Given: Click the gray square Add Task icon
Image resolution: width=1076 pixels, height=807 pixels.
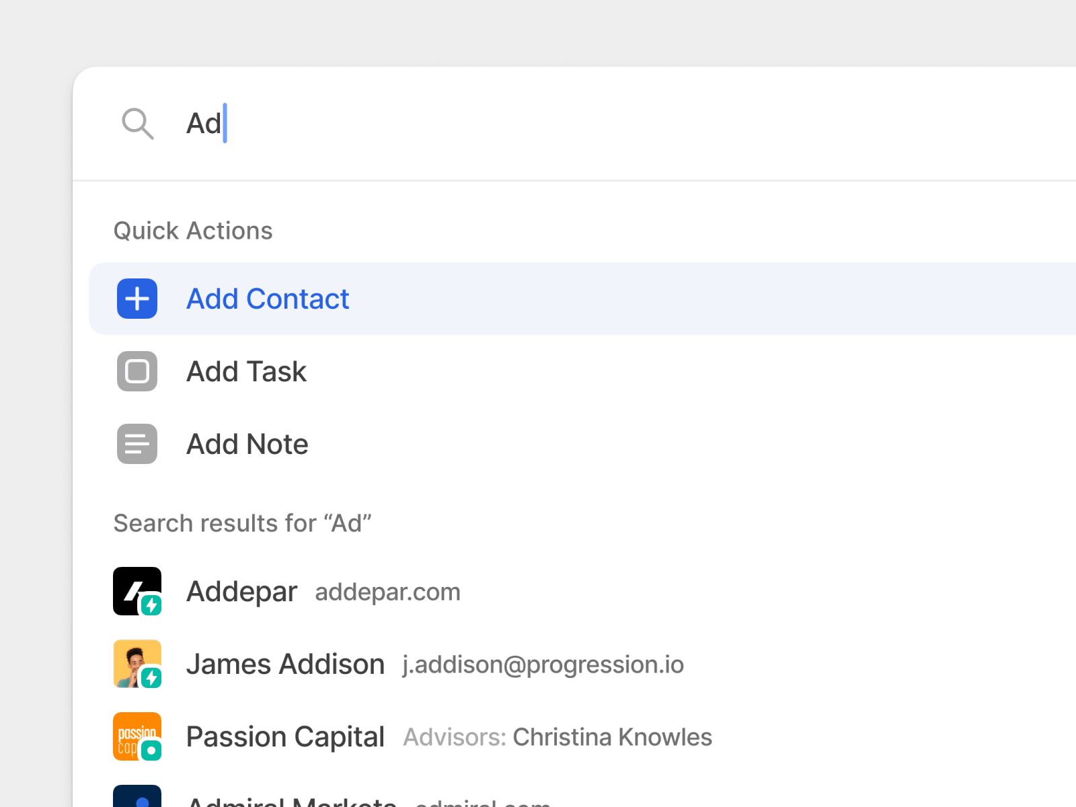Looking at the screenshot, I should click(137, 371).
